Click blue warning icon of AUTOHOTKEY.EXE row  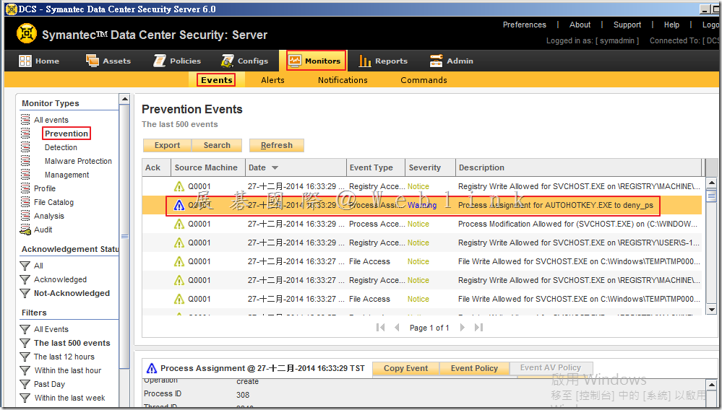click(x=179, y=206)
